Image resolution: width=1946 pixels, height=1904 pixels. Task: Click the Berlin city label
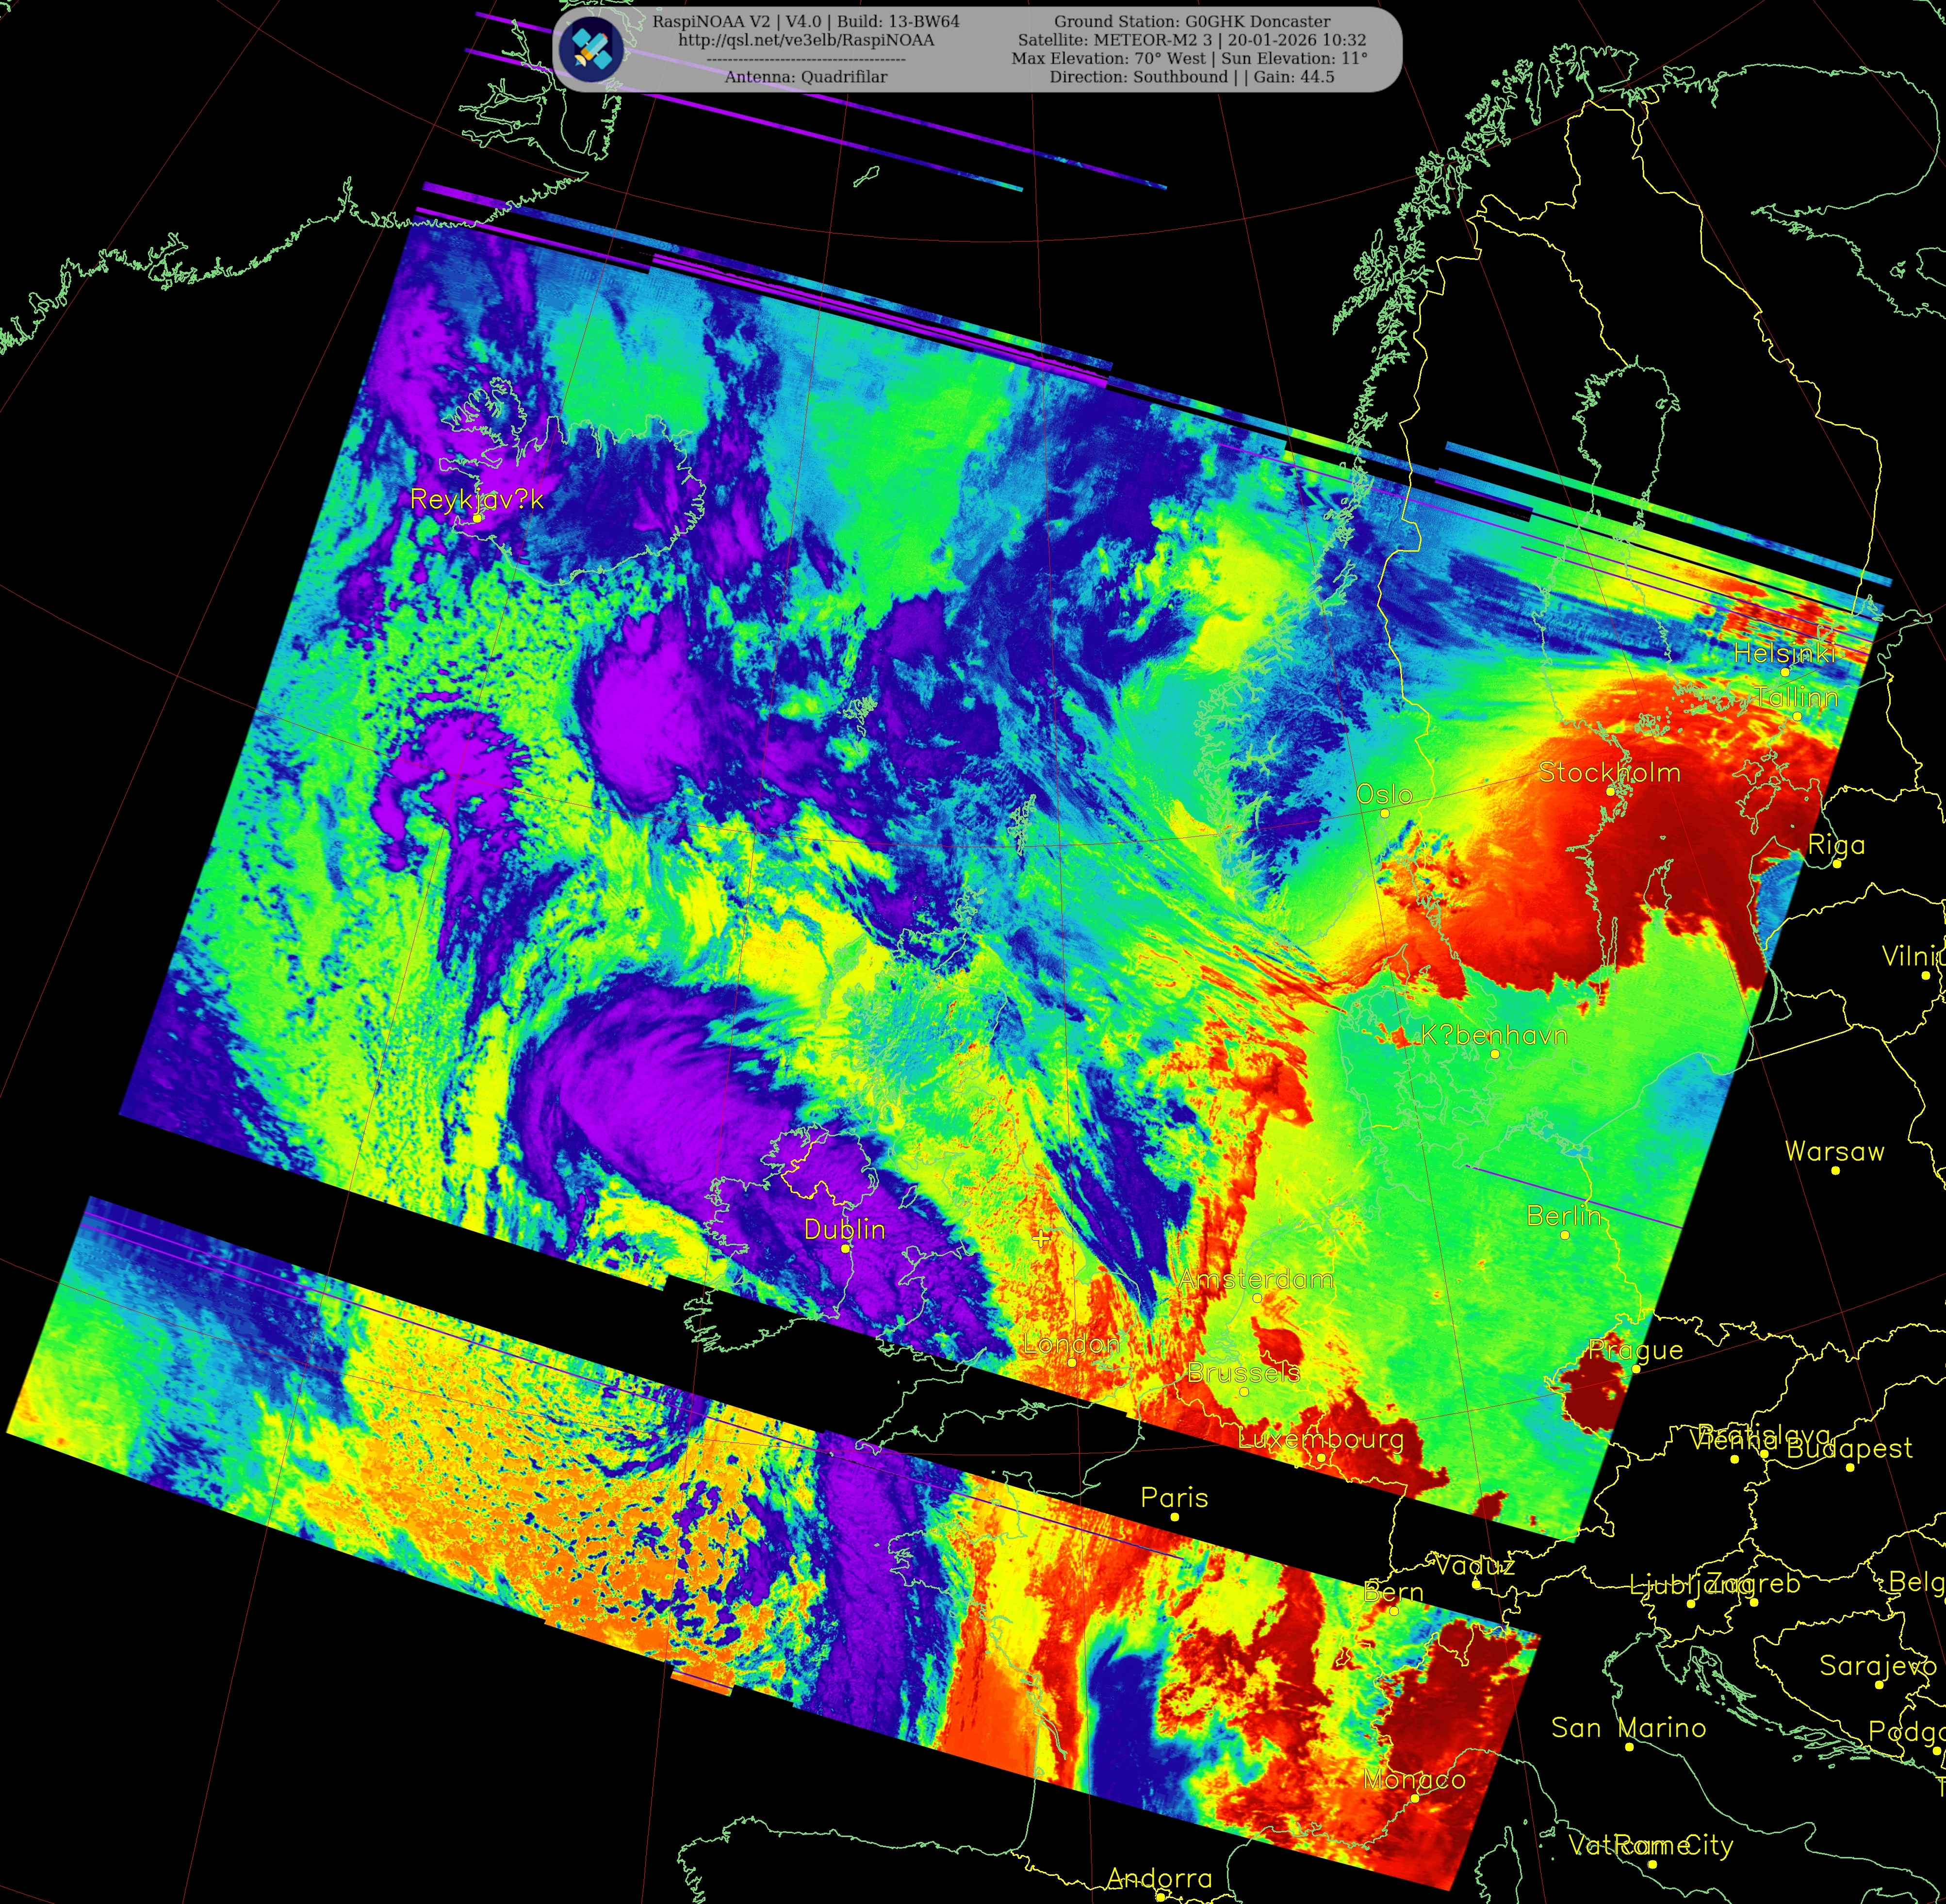(1563, 1215)
